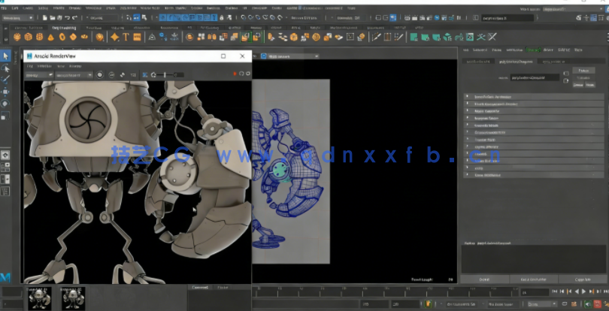Screen dimensions: 609x311
Task: Create a polygon cube from the shelf
Action: 28,36
